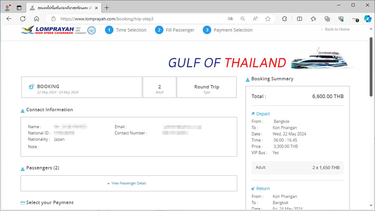Open the browser home page icon
The width and height of the screenshot is (375, 211).
click(37, 19)
